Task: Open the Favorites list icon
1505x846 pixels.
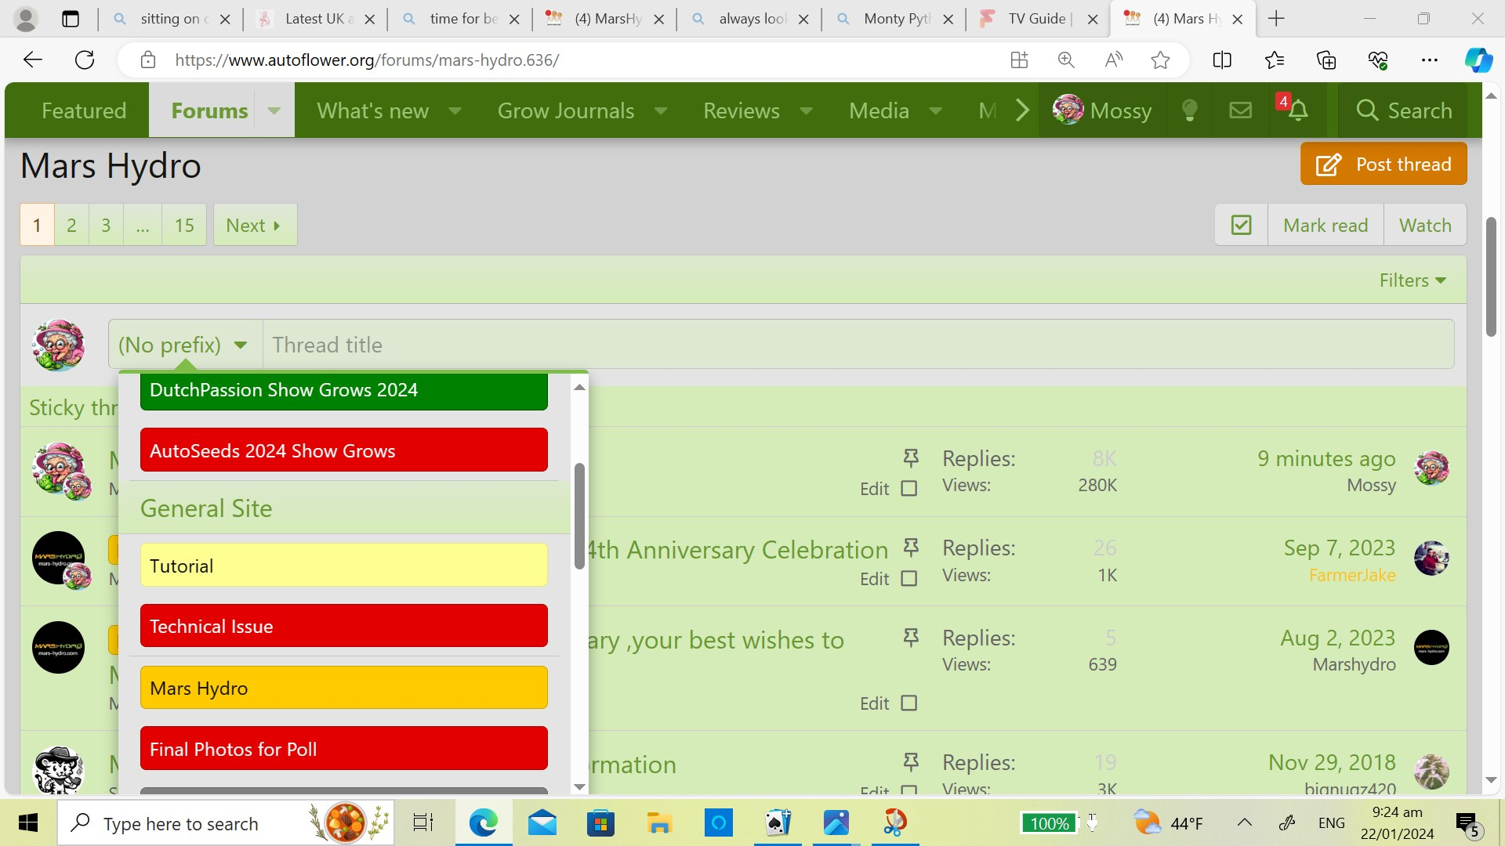Action: [x=1275, y=60]
